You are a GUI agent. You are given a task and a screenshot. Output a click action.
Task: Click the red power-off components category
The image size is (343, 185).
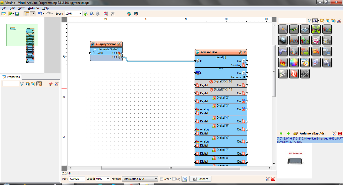(x=294, y=73)
